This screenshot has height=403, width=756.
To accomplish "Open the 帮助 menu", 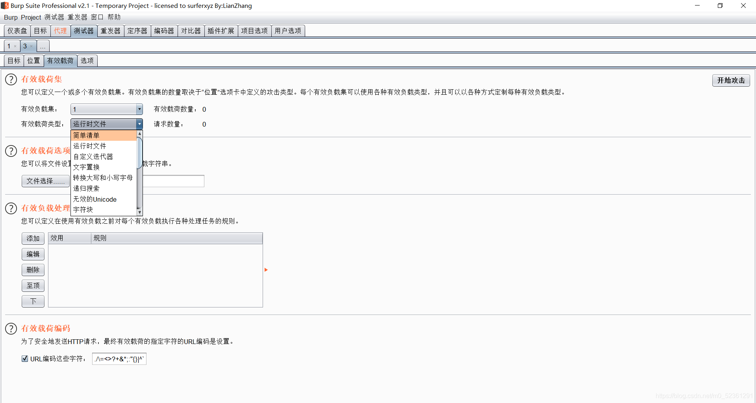I will click(x=114, y=17).
